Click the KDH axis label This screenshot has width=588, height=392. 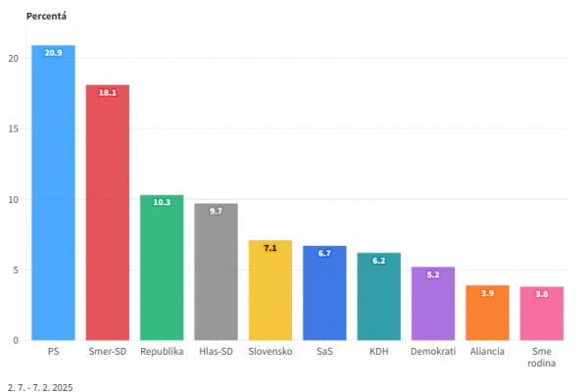tap(378, 351)
